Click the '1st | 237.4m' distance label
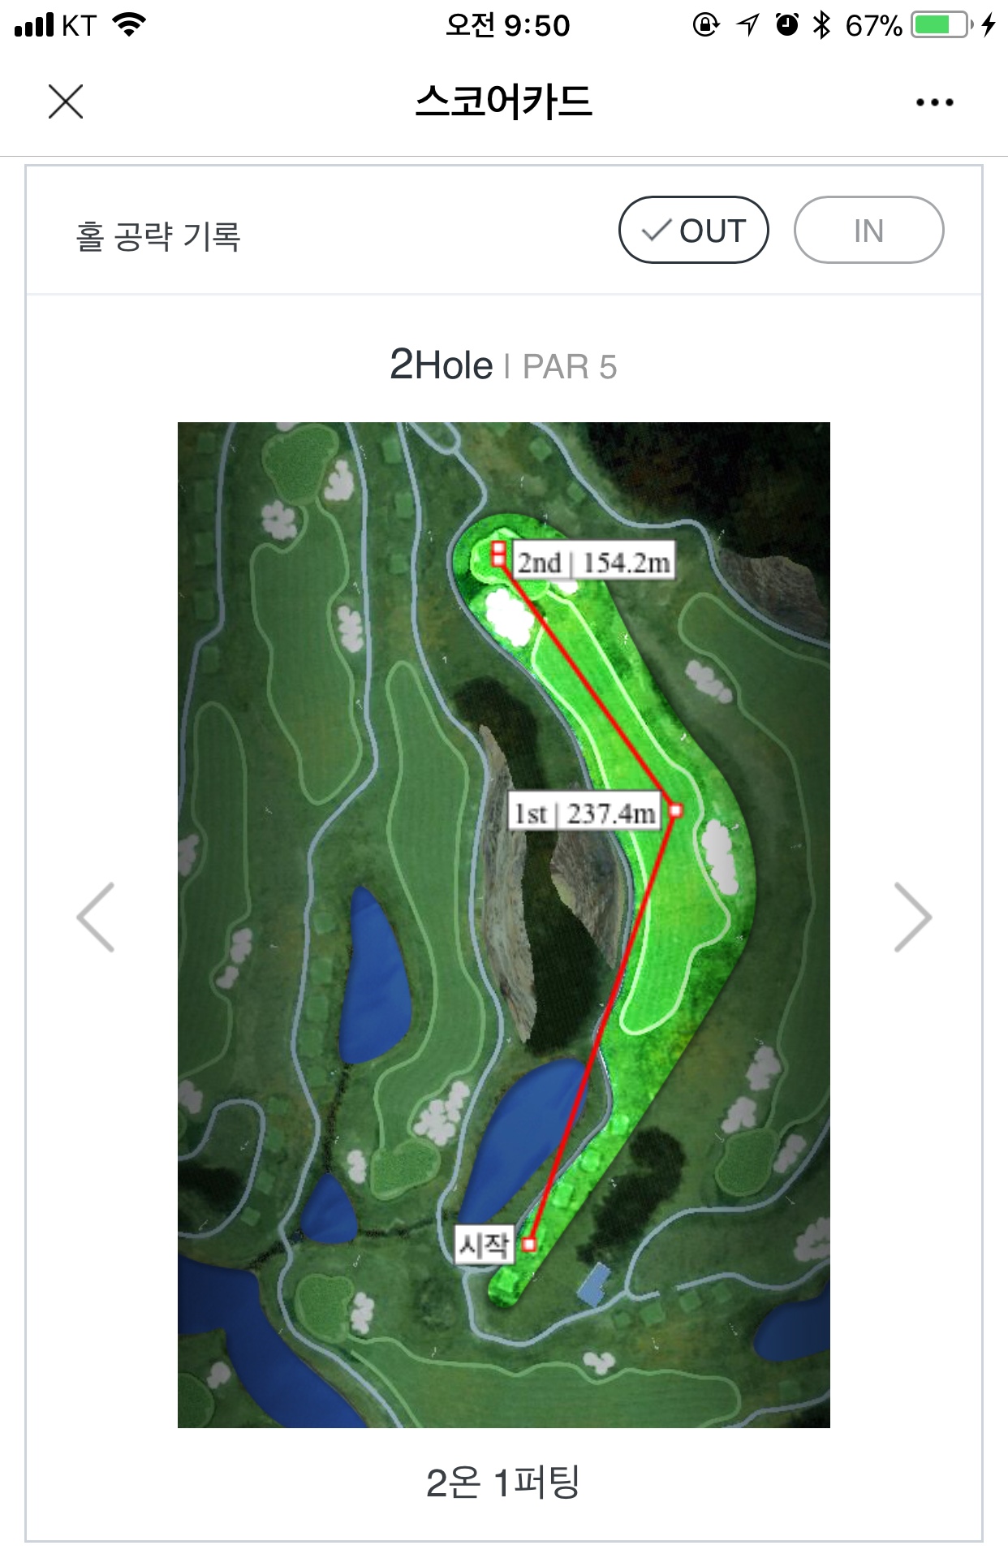This screenshot has width=1008, height=1554. pos(584,813)
